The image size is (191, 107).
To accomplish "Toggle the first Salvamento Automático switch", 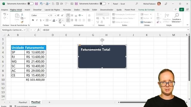I will pos(30,4).
